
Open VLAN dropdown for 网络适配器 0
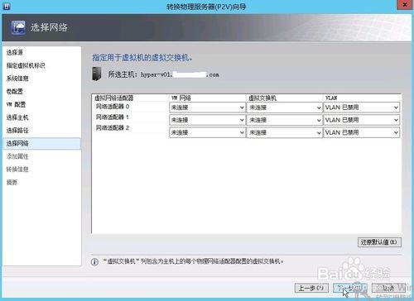(362, 107)
